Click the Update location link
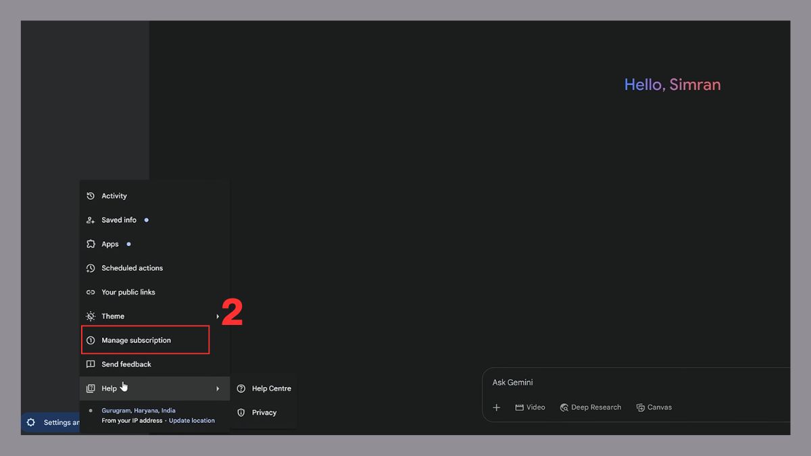This screenshot has width=811, height=456. [x=192, y=420]
